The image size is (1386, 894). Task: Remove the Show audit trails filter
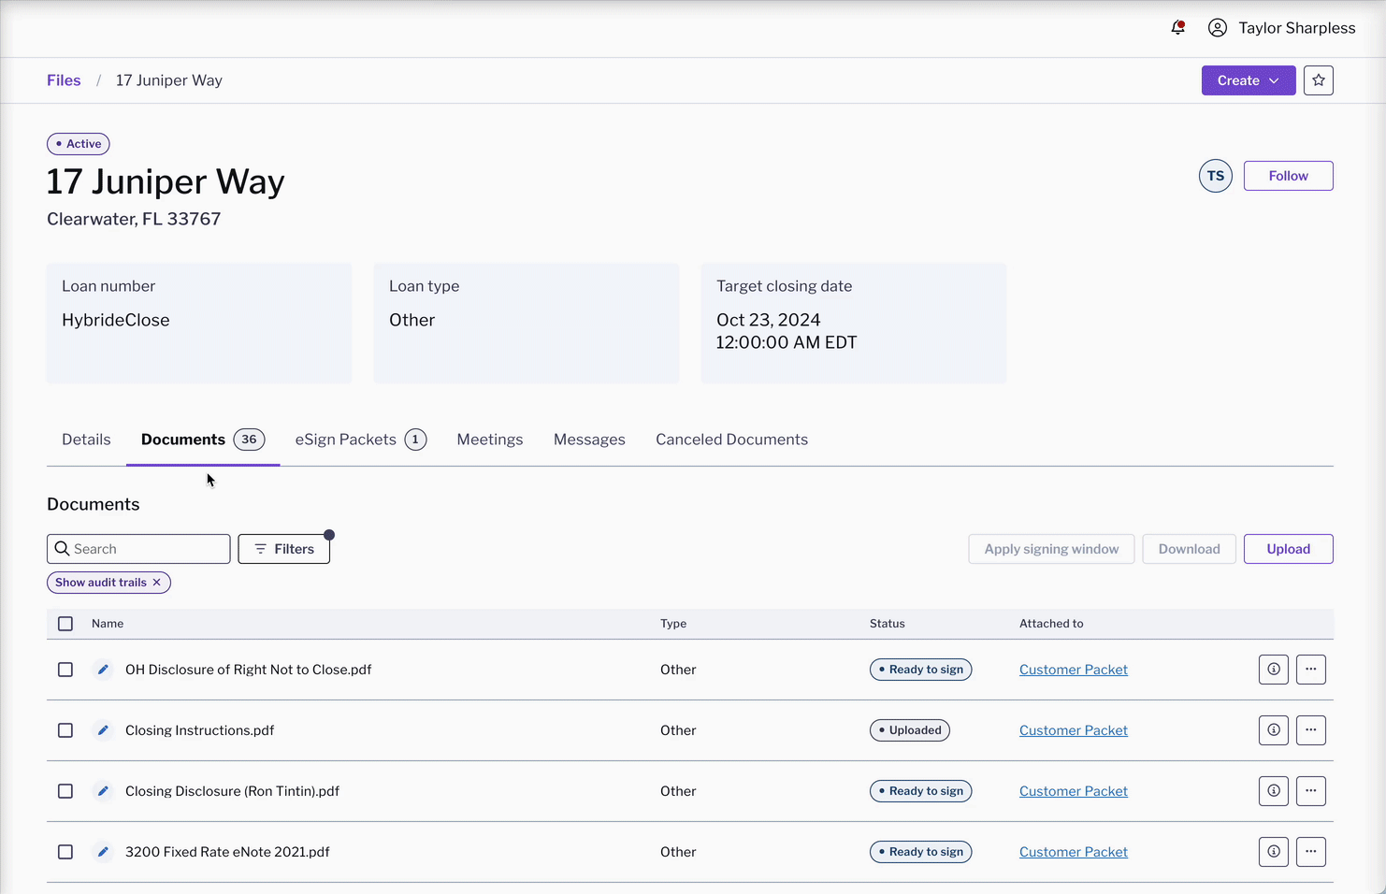[x=157, y=583]
